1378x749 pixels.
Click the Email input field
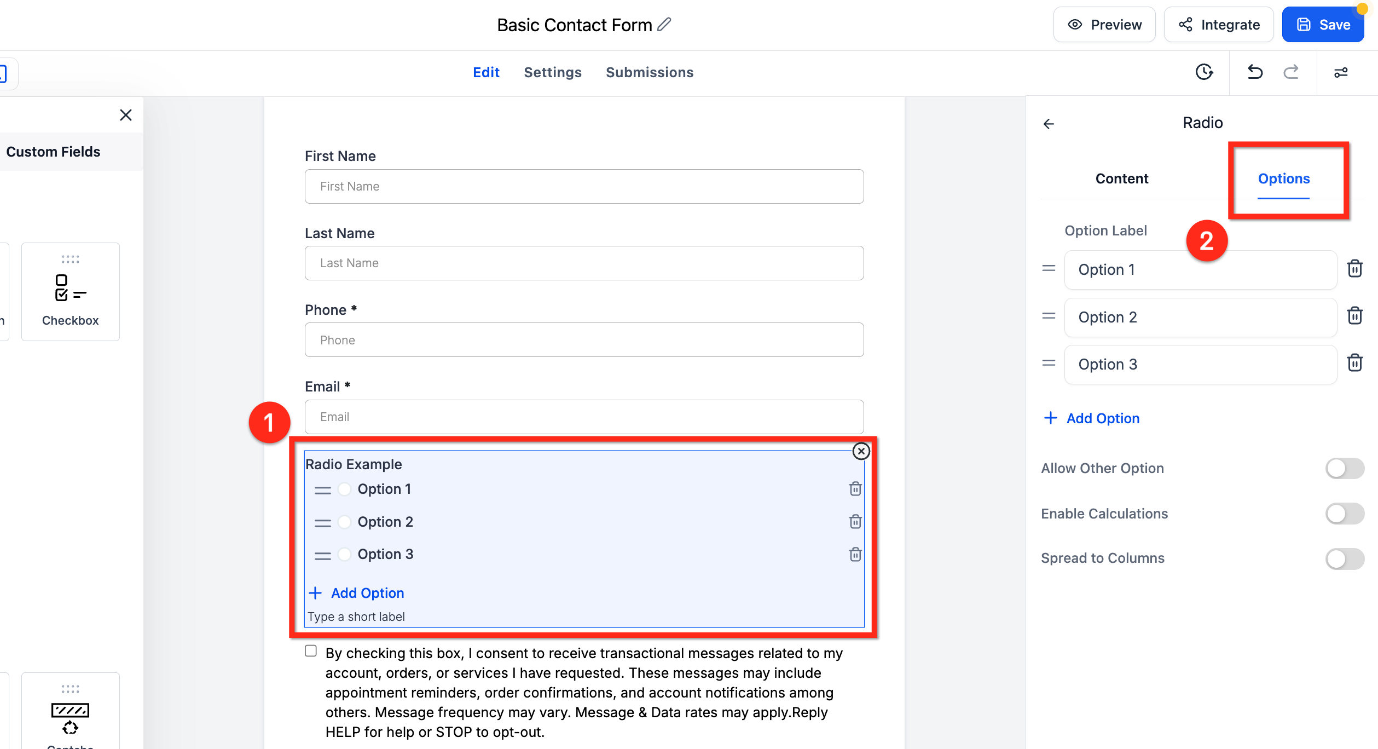point(584,417)
